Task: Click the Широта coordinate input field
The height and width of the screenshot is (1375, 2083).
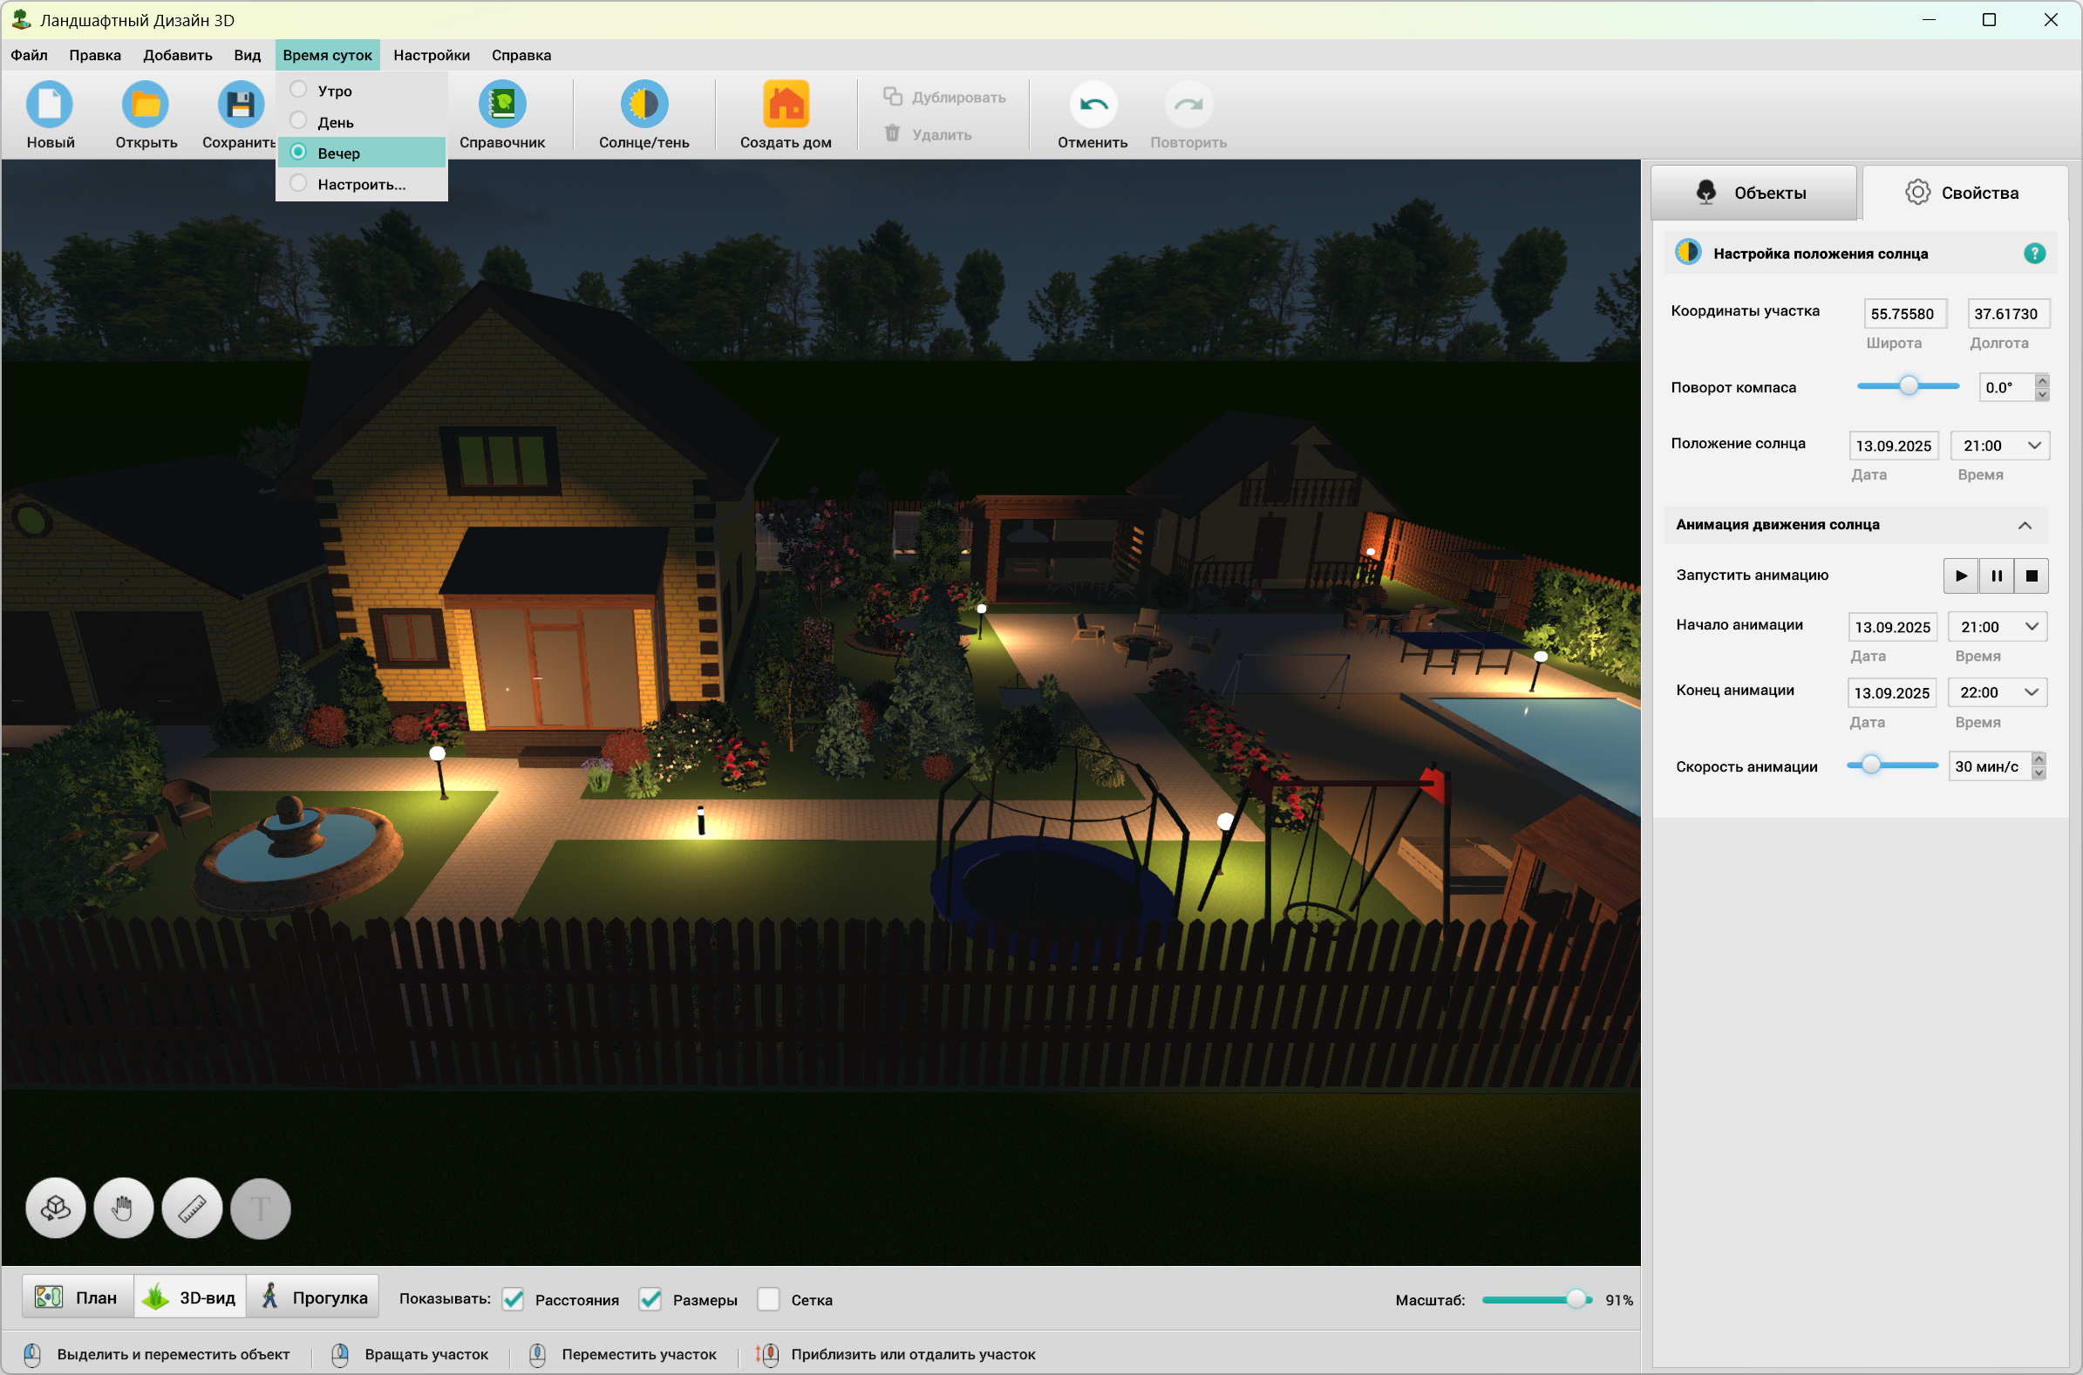Action: [1903, 314]
